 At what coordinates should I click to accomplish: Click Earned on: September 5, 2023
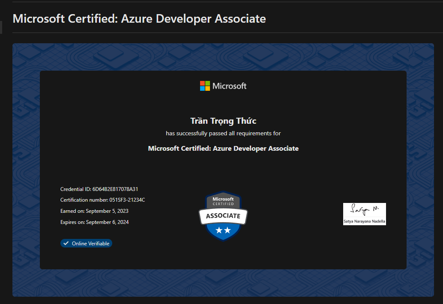94,211
